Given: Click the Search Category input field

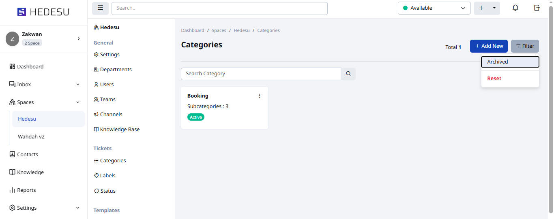Looking at the screenshot, I should [x=261, y=74].
